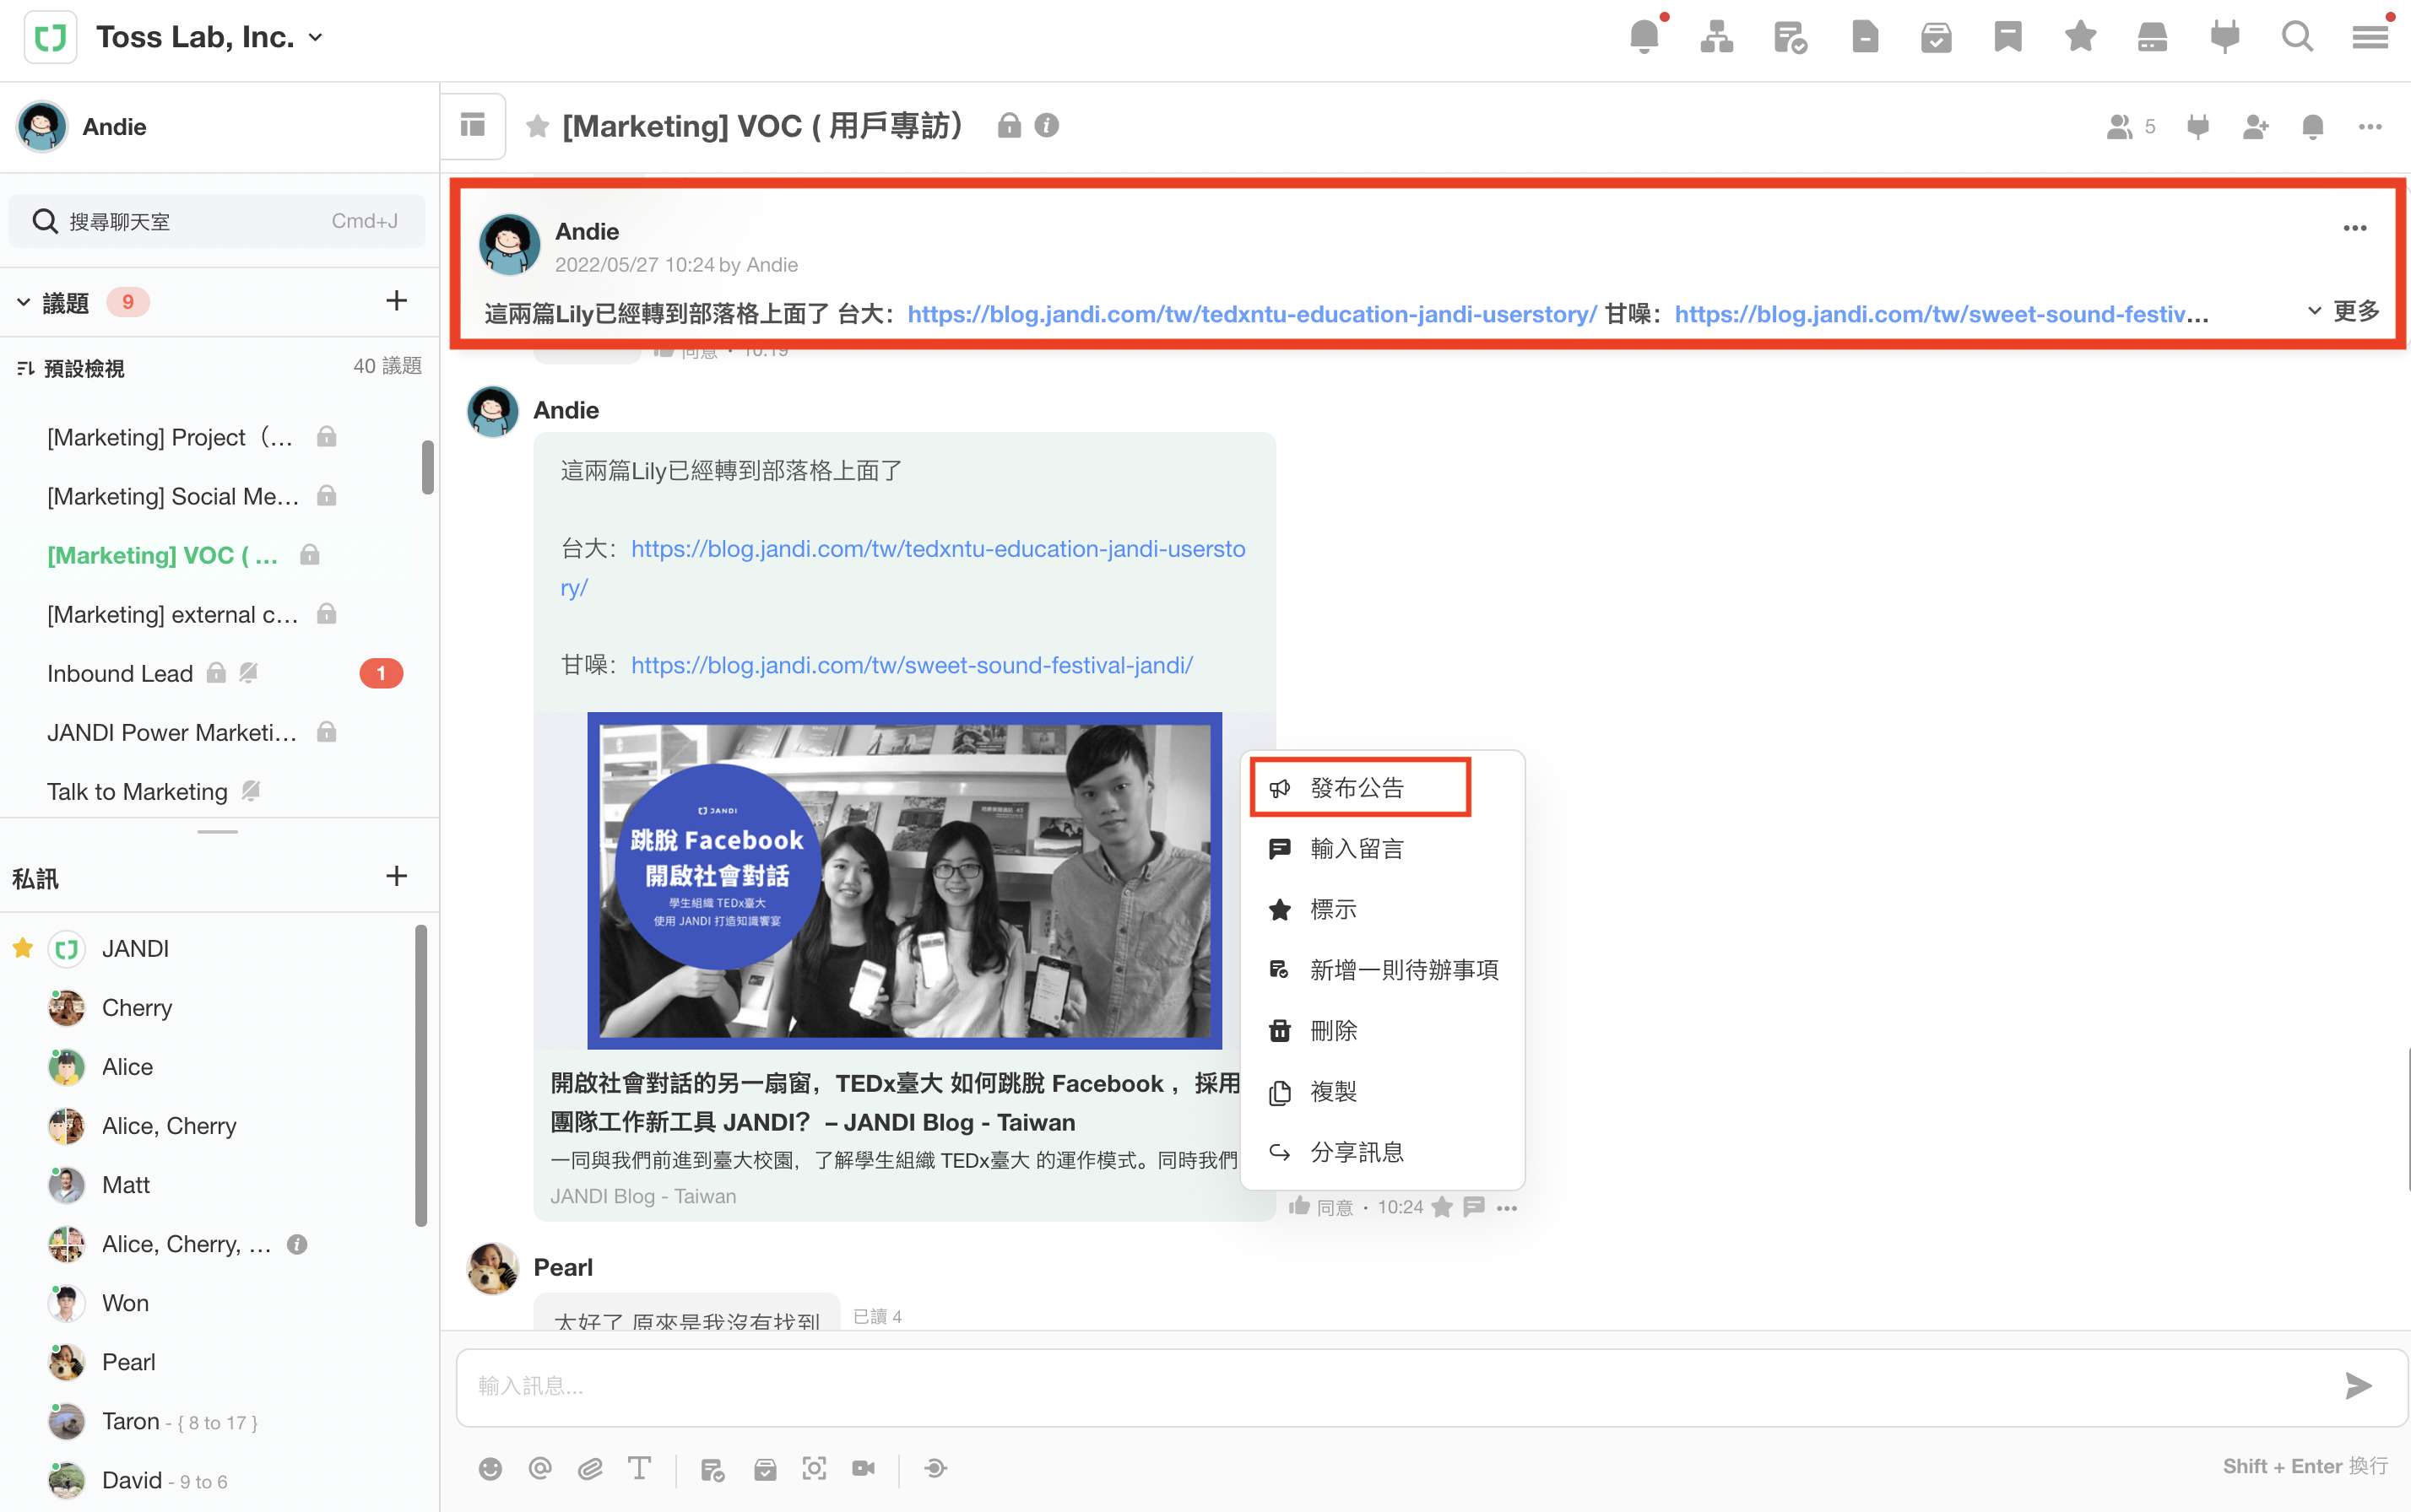Click the 輸入訊息 message input field
This screenshot has height=1512, width=2411.
click(x=1401, y=1386)
